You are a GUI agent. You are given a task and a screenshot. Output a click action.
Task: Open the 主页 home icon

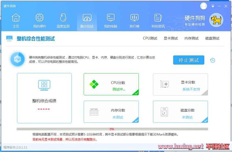pos(16,18)
